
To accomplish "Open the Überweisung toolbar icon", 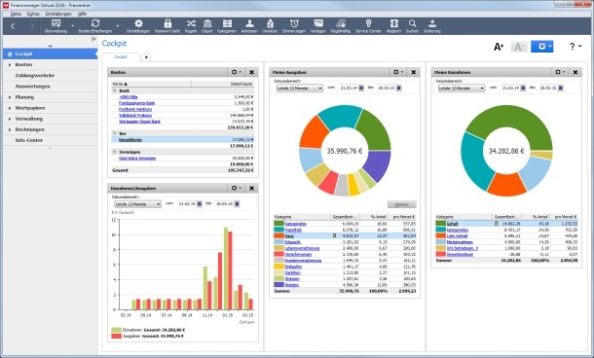I will point(56,23).
